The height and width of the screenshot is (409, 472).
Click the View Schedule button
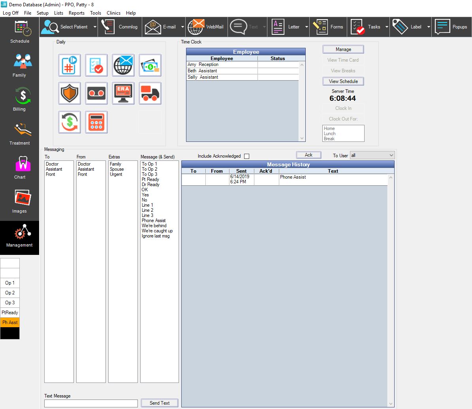tap(343, 81)
